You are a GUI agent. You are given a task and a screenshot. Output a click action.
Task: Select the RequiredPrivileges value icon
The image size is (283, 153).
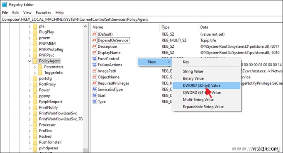coord(94,83)
